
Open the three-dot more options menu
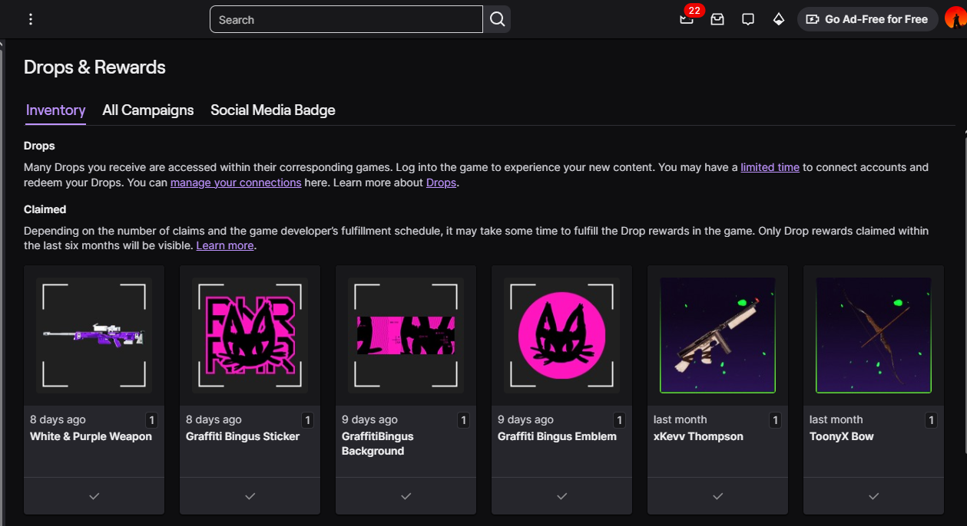click(x=31, y=19)
